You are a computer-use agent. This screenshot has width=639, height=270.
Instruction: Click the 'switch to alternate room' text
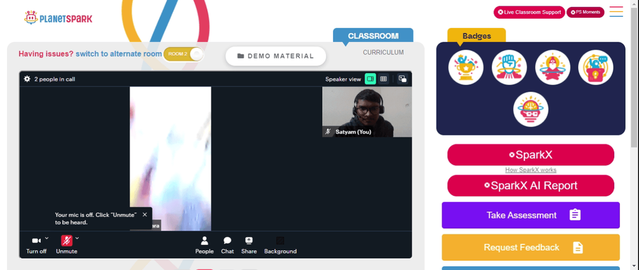[119, 54]
